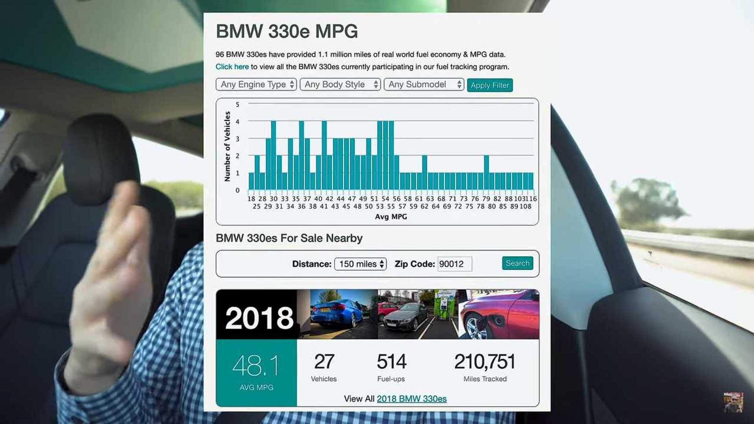The image size is (754, 424).
Task: Open the 2018 BMW 330es link
Action: 411,399
